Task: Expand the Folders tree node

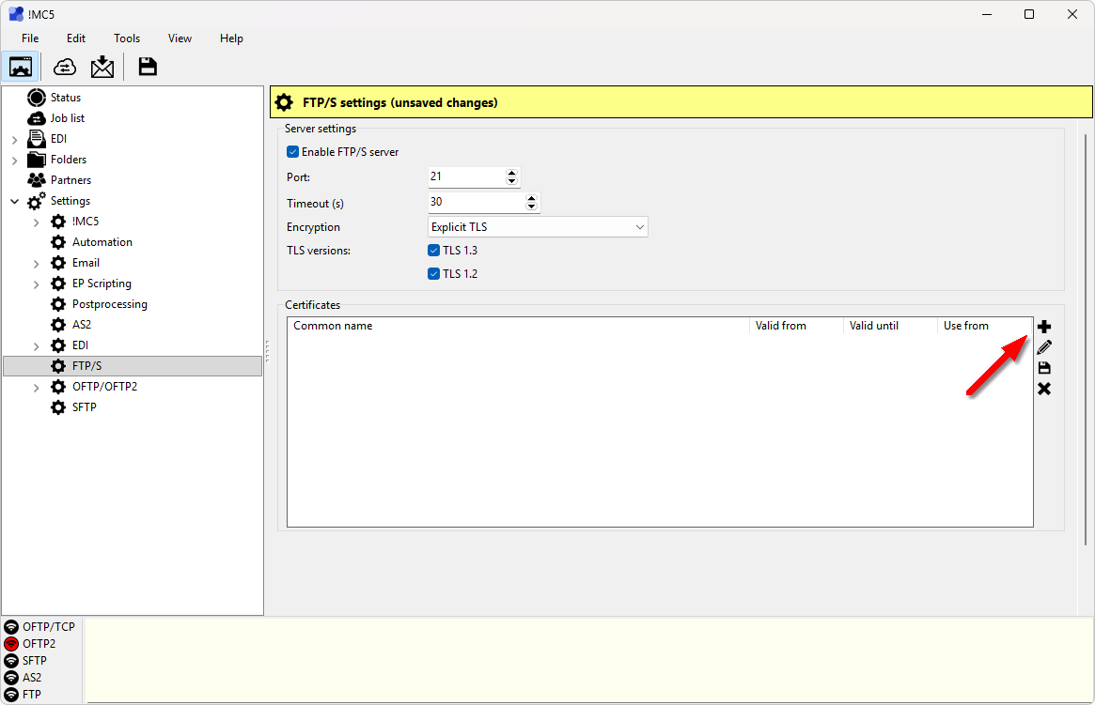Action: [15, 161]
